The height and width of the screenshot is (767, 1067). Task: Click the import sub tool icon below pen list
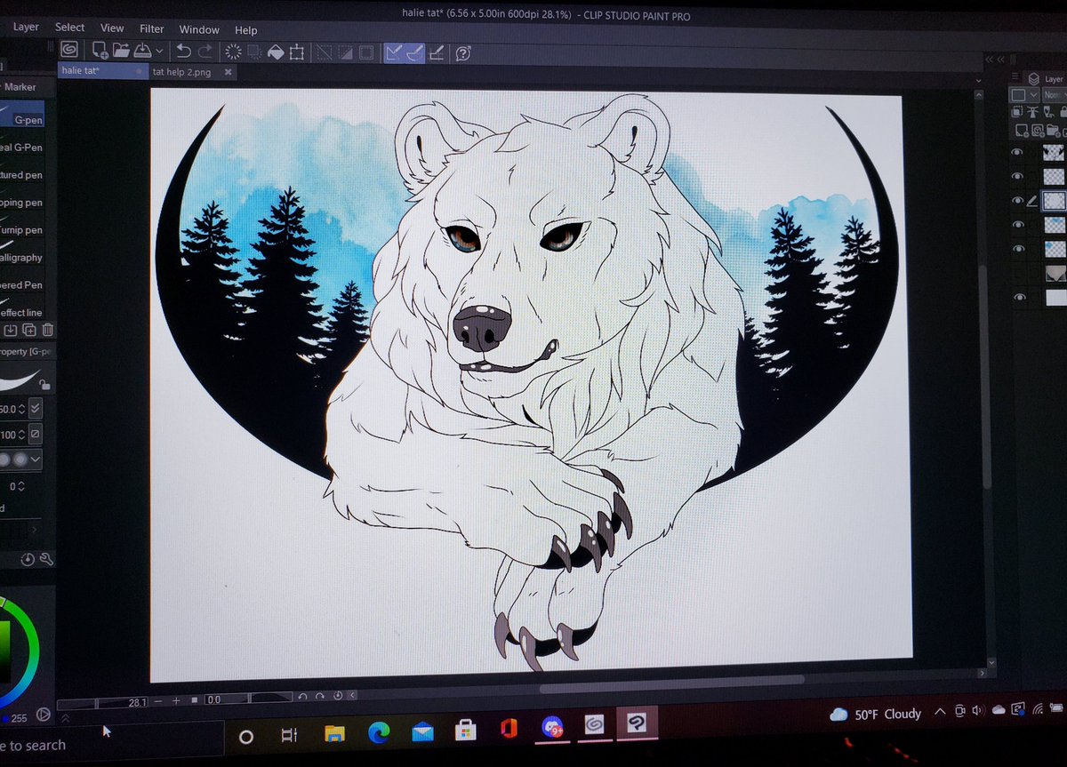(x=11, y=331)
